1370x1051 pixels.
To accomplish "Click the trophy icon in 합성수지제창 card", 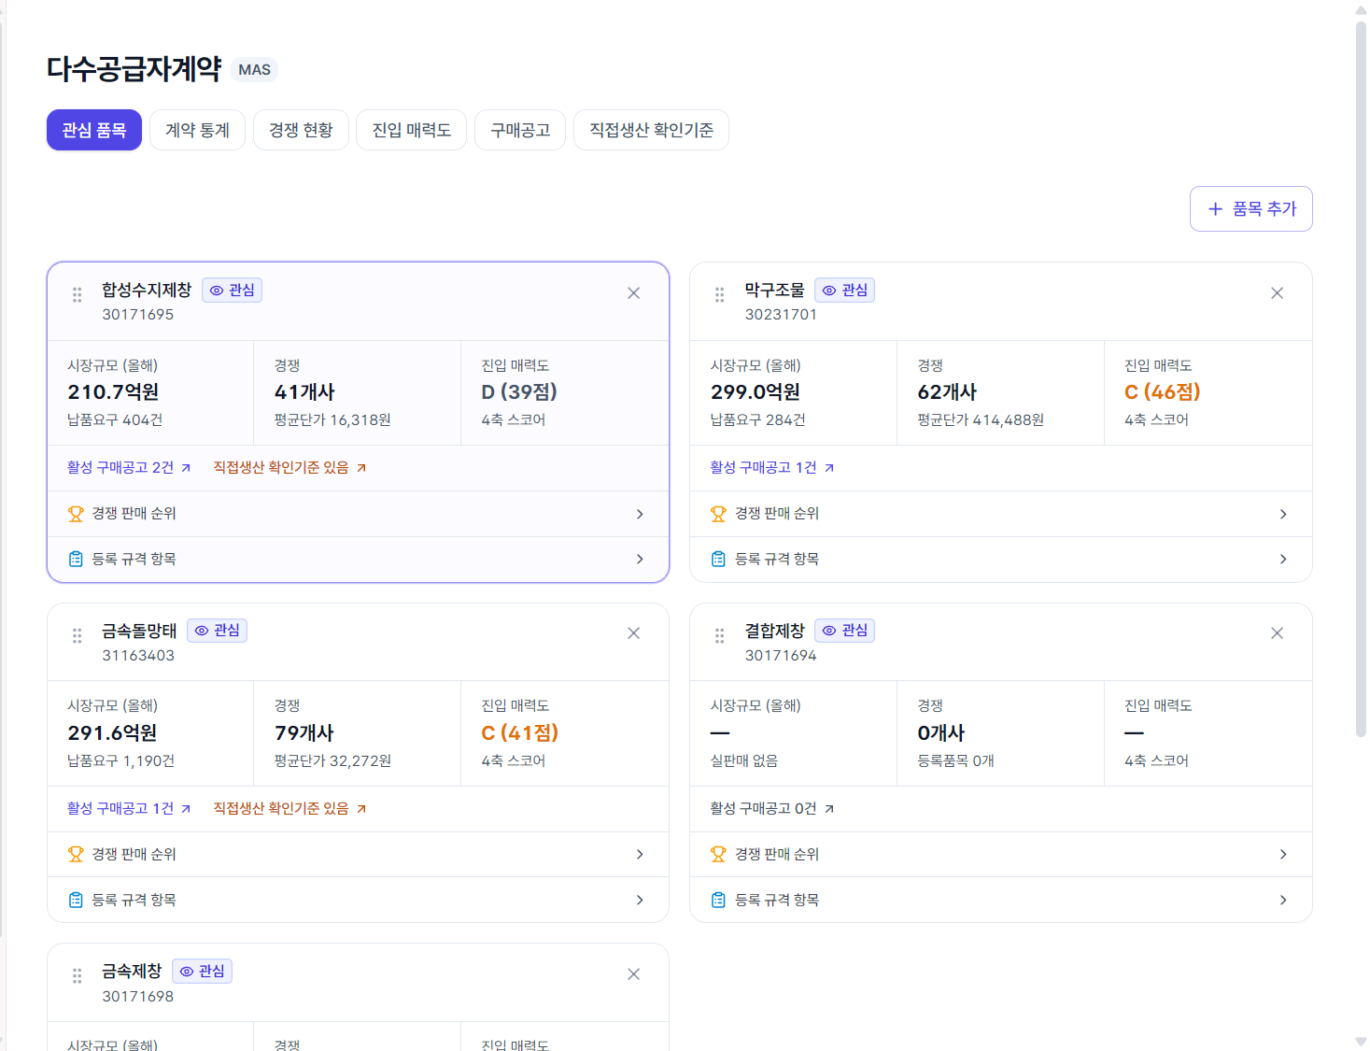I will (x=76, y=514).
